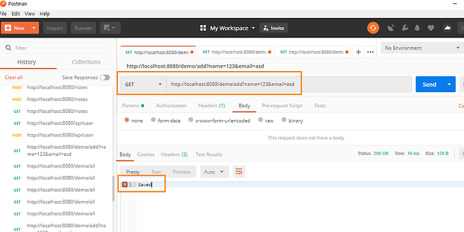Open the Pre-request Script tab
Viewport: 464px width, 232px height.
[x=282, y=105]
